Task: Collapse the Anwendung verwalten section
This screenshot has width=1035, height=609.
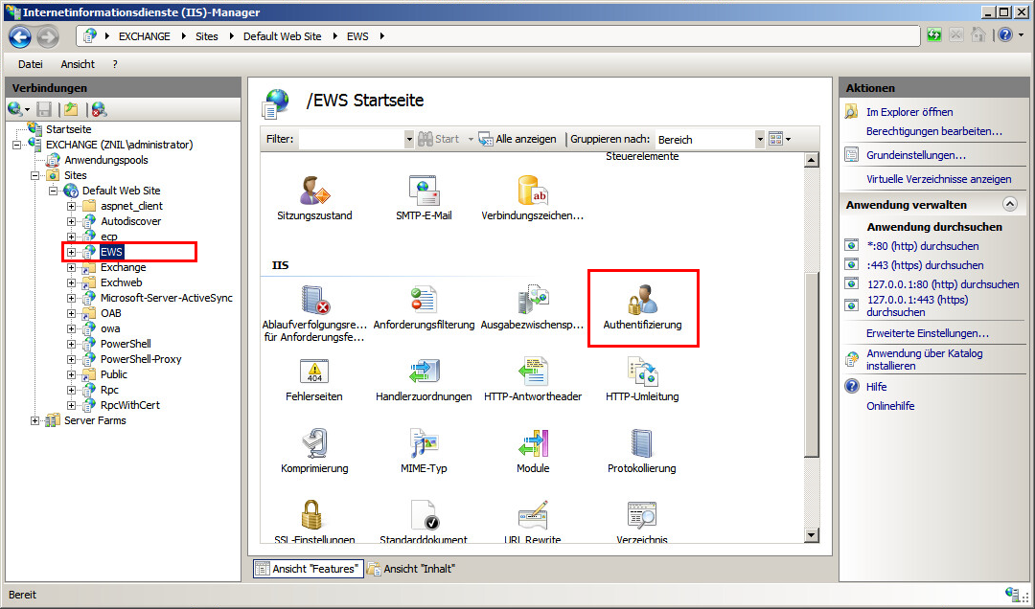Action: [x=1009, y=205]
